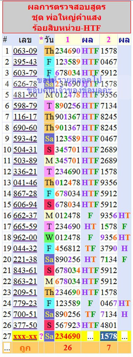Open the 063-09 number link
The width and height of the screenshot is (133, 357).
(25, 51)
